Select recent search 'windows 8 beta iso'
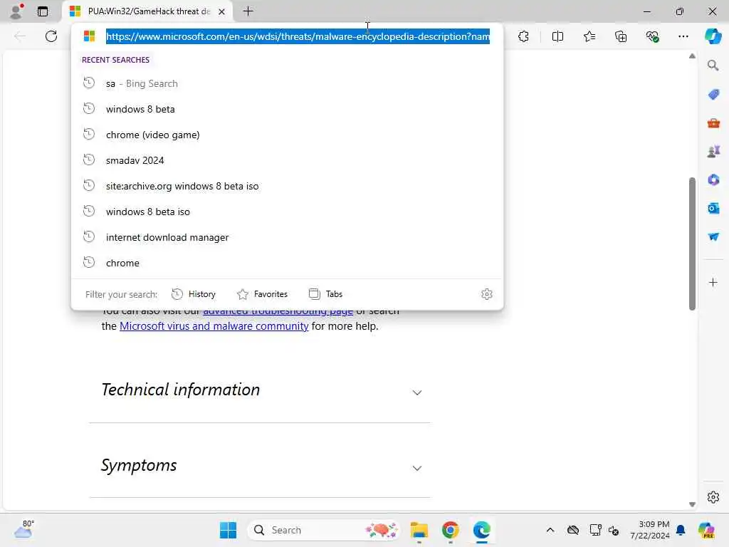729x547 pixels. pyautogui.click(x=287, y=212)
